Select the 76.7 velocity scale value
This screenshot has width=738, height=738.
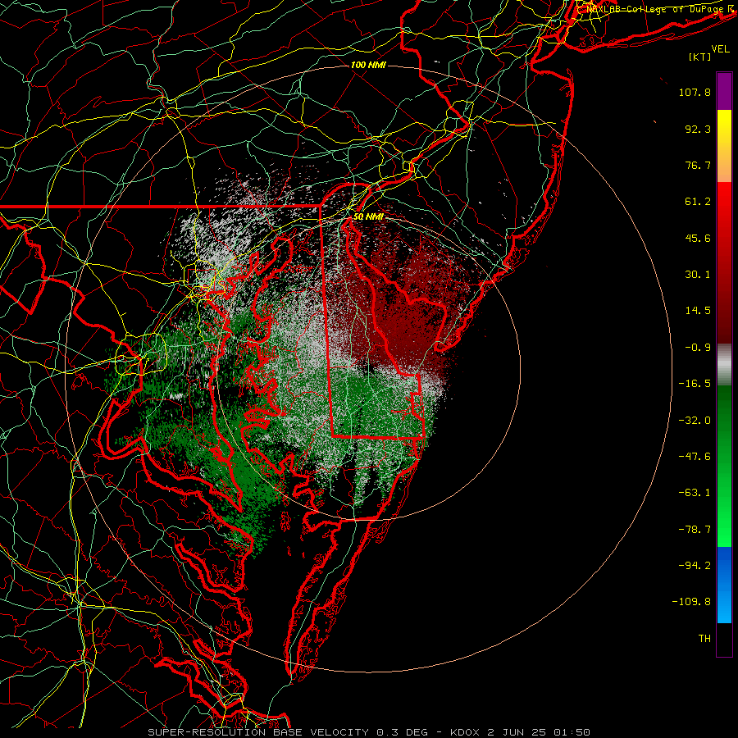[x=698, y=165]
